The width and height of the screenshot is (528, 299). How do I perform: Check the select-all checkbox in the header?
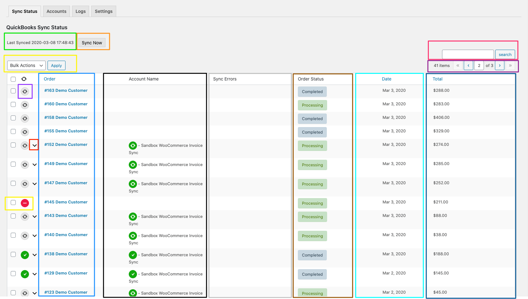tap(13, 79)
